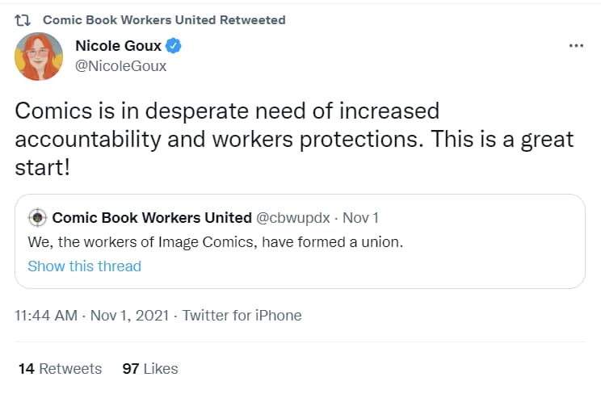The width and height of the screenshot is (601, 394).
Task: Click the main tweet text body
Action: pyautogui.click(x=294, y=139)
